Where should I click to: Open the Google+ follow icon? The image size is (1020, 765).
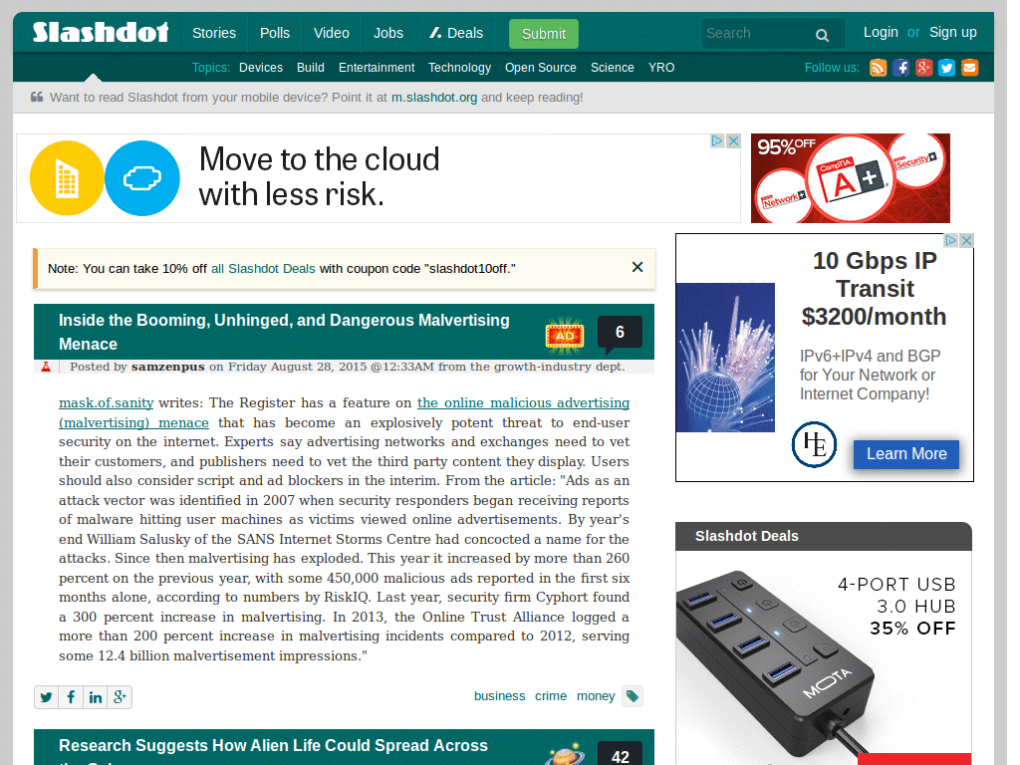pos(923,68)
